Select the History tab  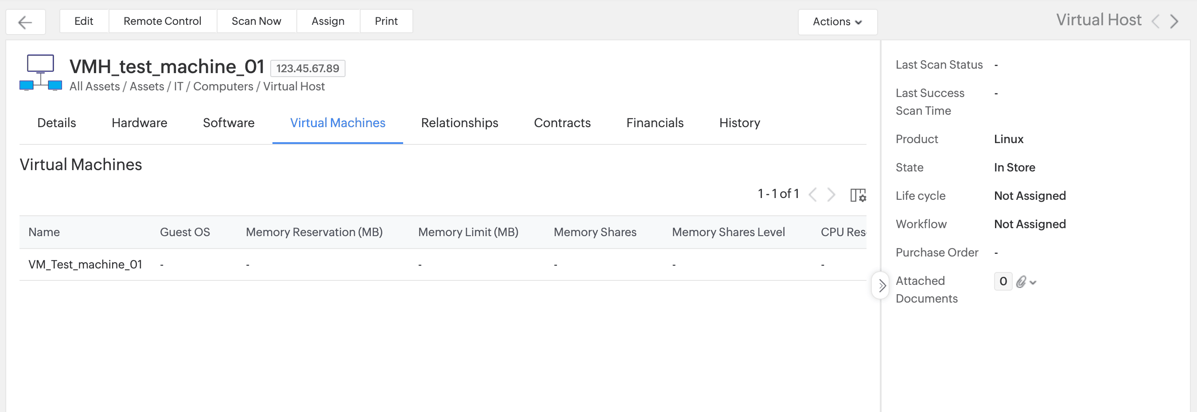click(739, 123)
